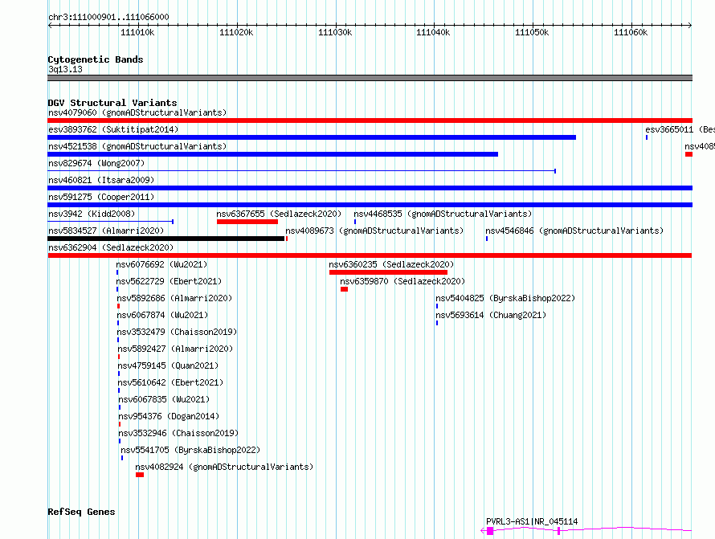715x539 pixels.
Task: Click the nsv4089673 gnomAD variant label
Action: click(x=374, y=231)
